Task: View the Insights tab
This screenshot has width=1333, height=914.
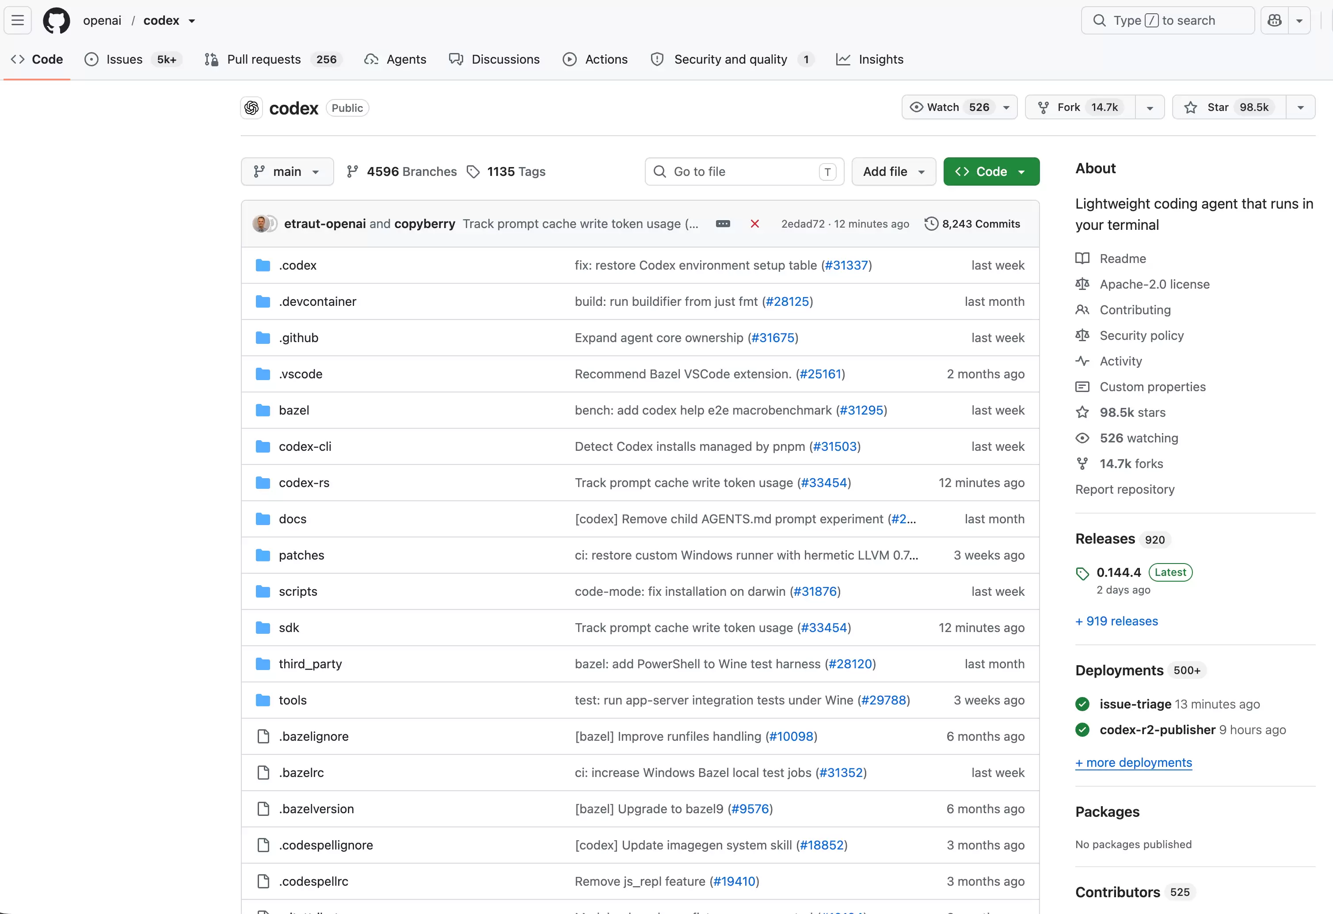Action: click(869, 59)
